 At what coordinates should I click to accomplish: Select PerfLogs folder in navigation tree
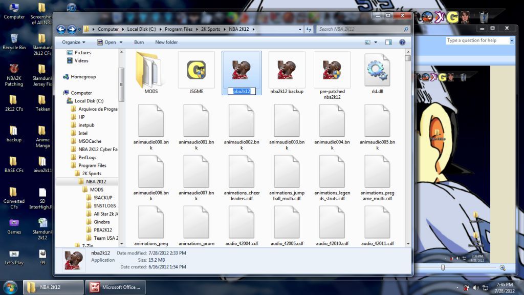[x=87, y=157]
